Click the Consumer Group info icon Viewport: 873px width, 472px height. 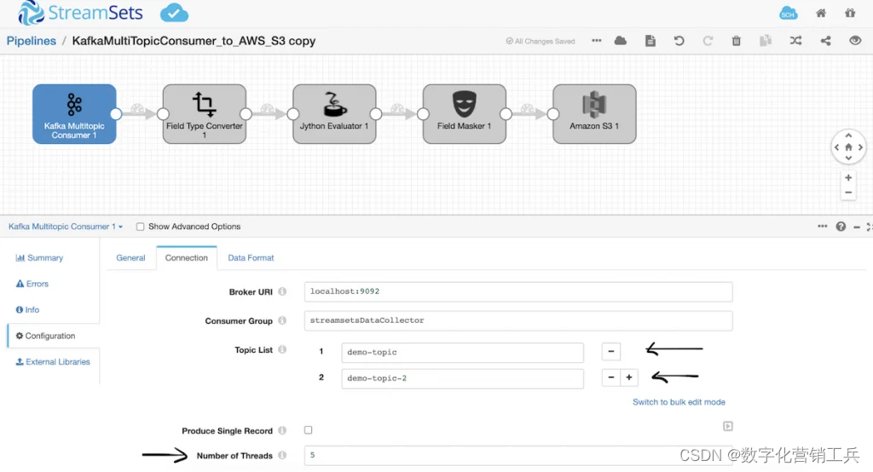pyautogui.click(x=282, y=320)
